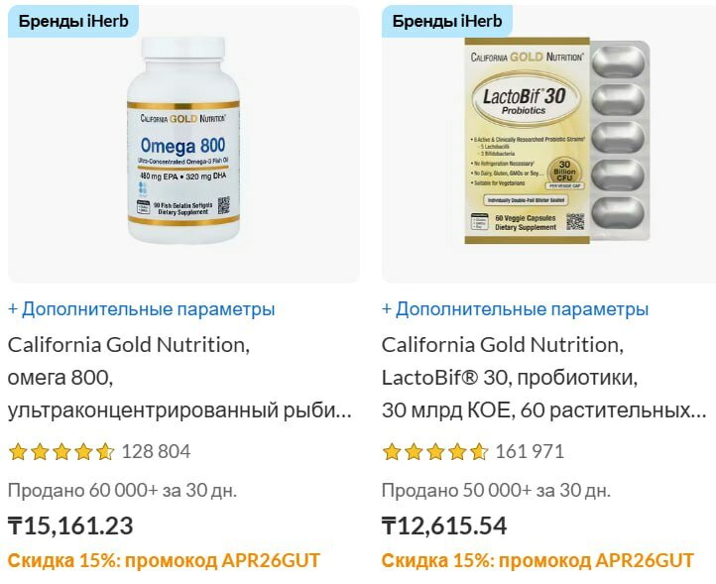Click the APR26GUT promo code under LactoBif 30

click(645, 560)
